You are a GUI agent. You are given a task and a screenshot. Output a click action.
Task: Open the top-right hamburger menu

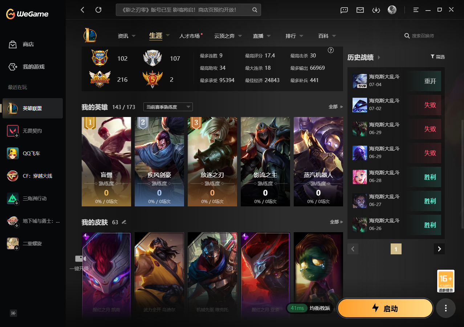tap(416, 10)
